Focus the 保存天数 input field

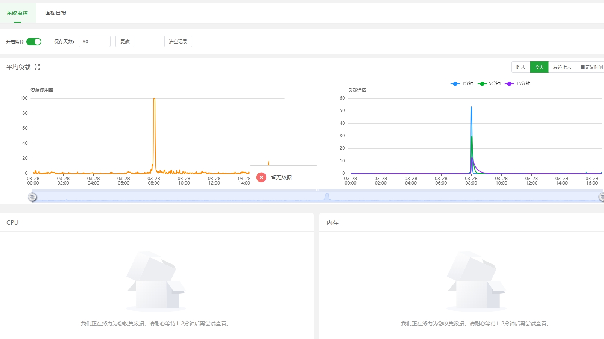pos(94,41)
